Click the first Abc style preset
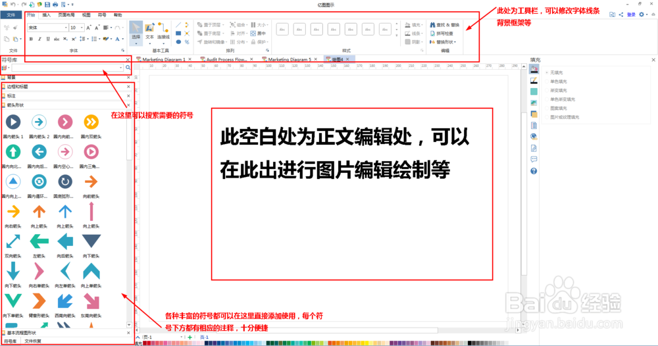The height and width of the screenshot is (346, 658). click(282, 30)
